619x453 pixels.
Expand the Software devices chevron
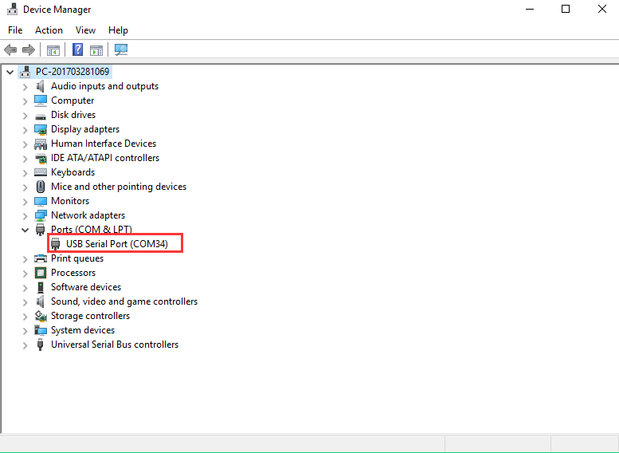tap(25, 288)
